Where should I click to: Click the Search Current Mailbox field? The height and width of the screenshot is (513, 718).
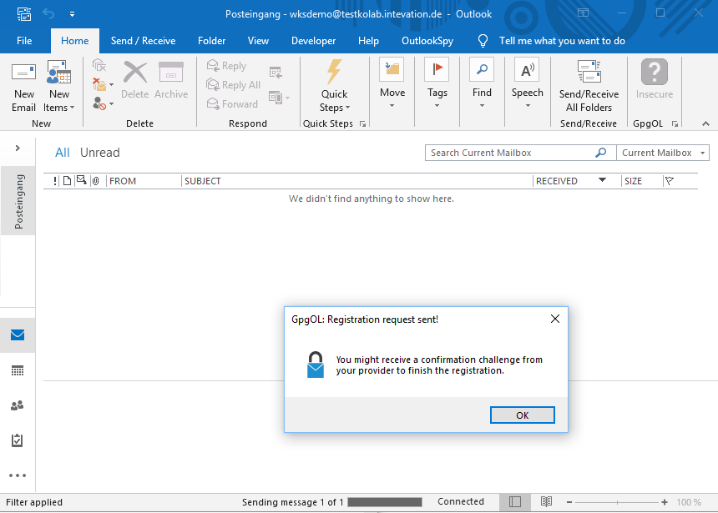tap(509, 153)
